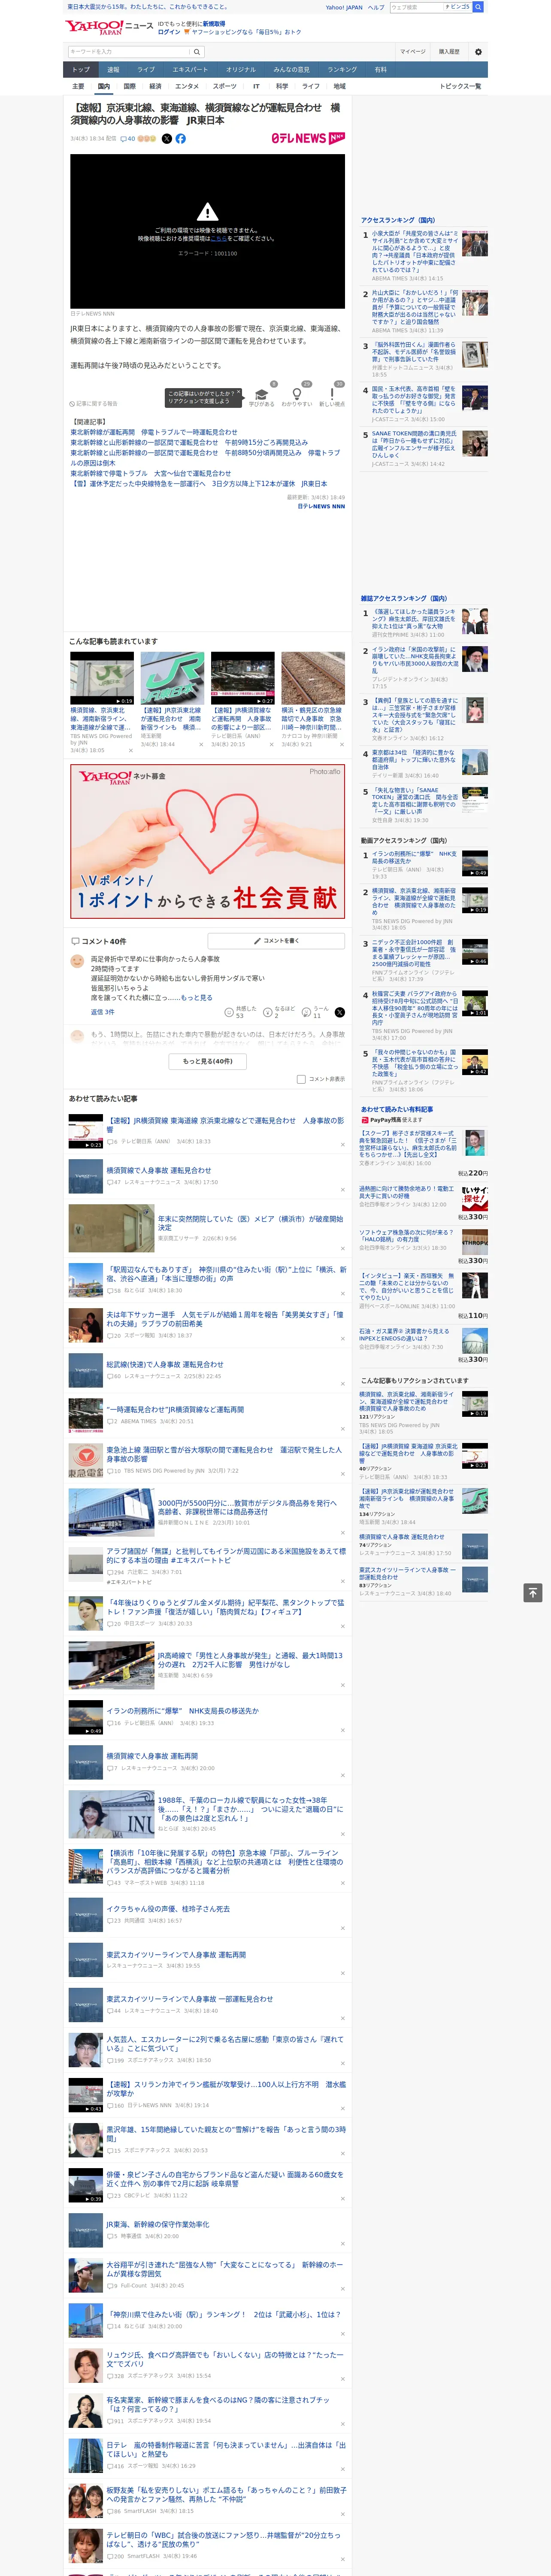551x2576 pixels.
Task: Open the 速報 tab
Action: coord(113,70)
